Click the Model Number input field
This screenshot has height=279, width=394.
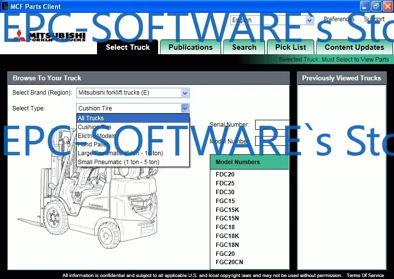tap(272, 141)
